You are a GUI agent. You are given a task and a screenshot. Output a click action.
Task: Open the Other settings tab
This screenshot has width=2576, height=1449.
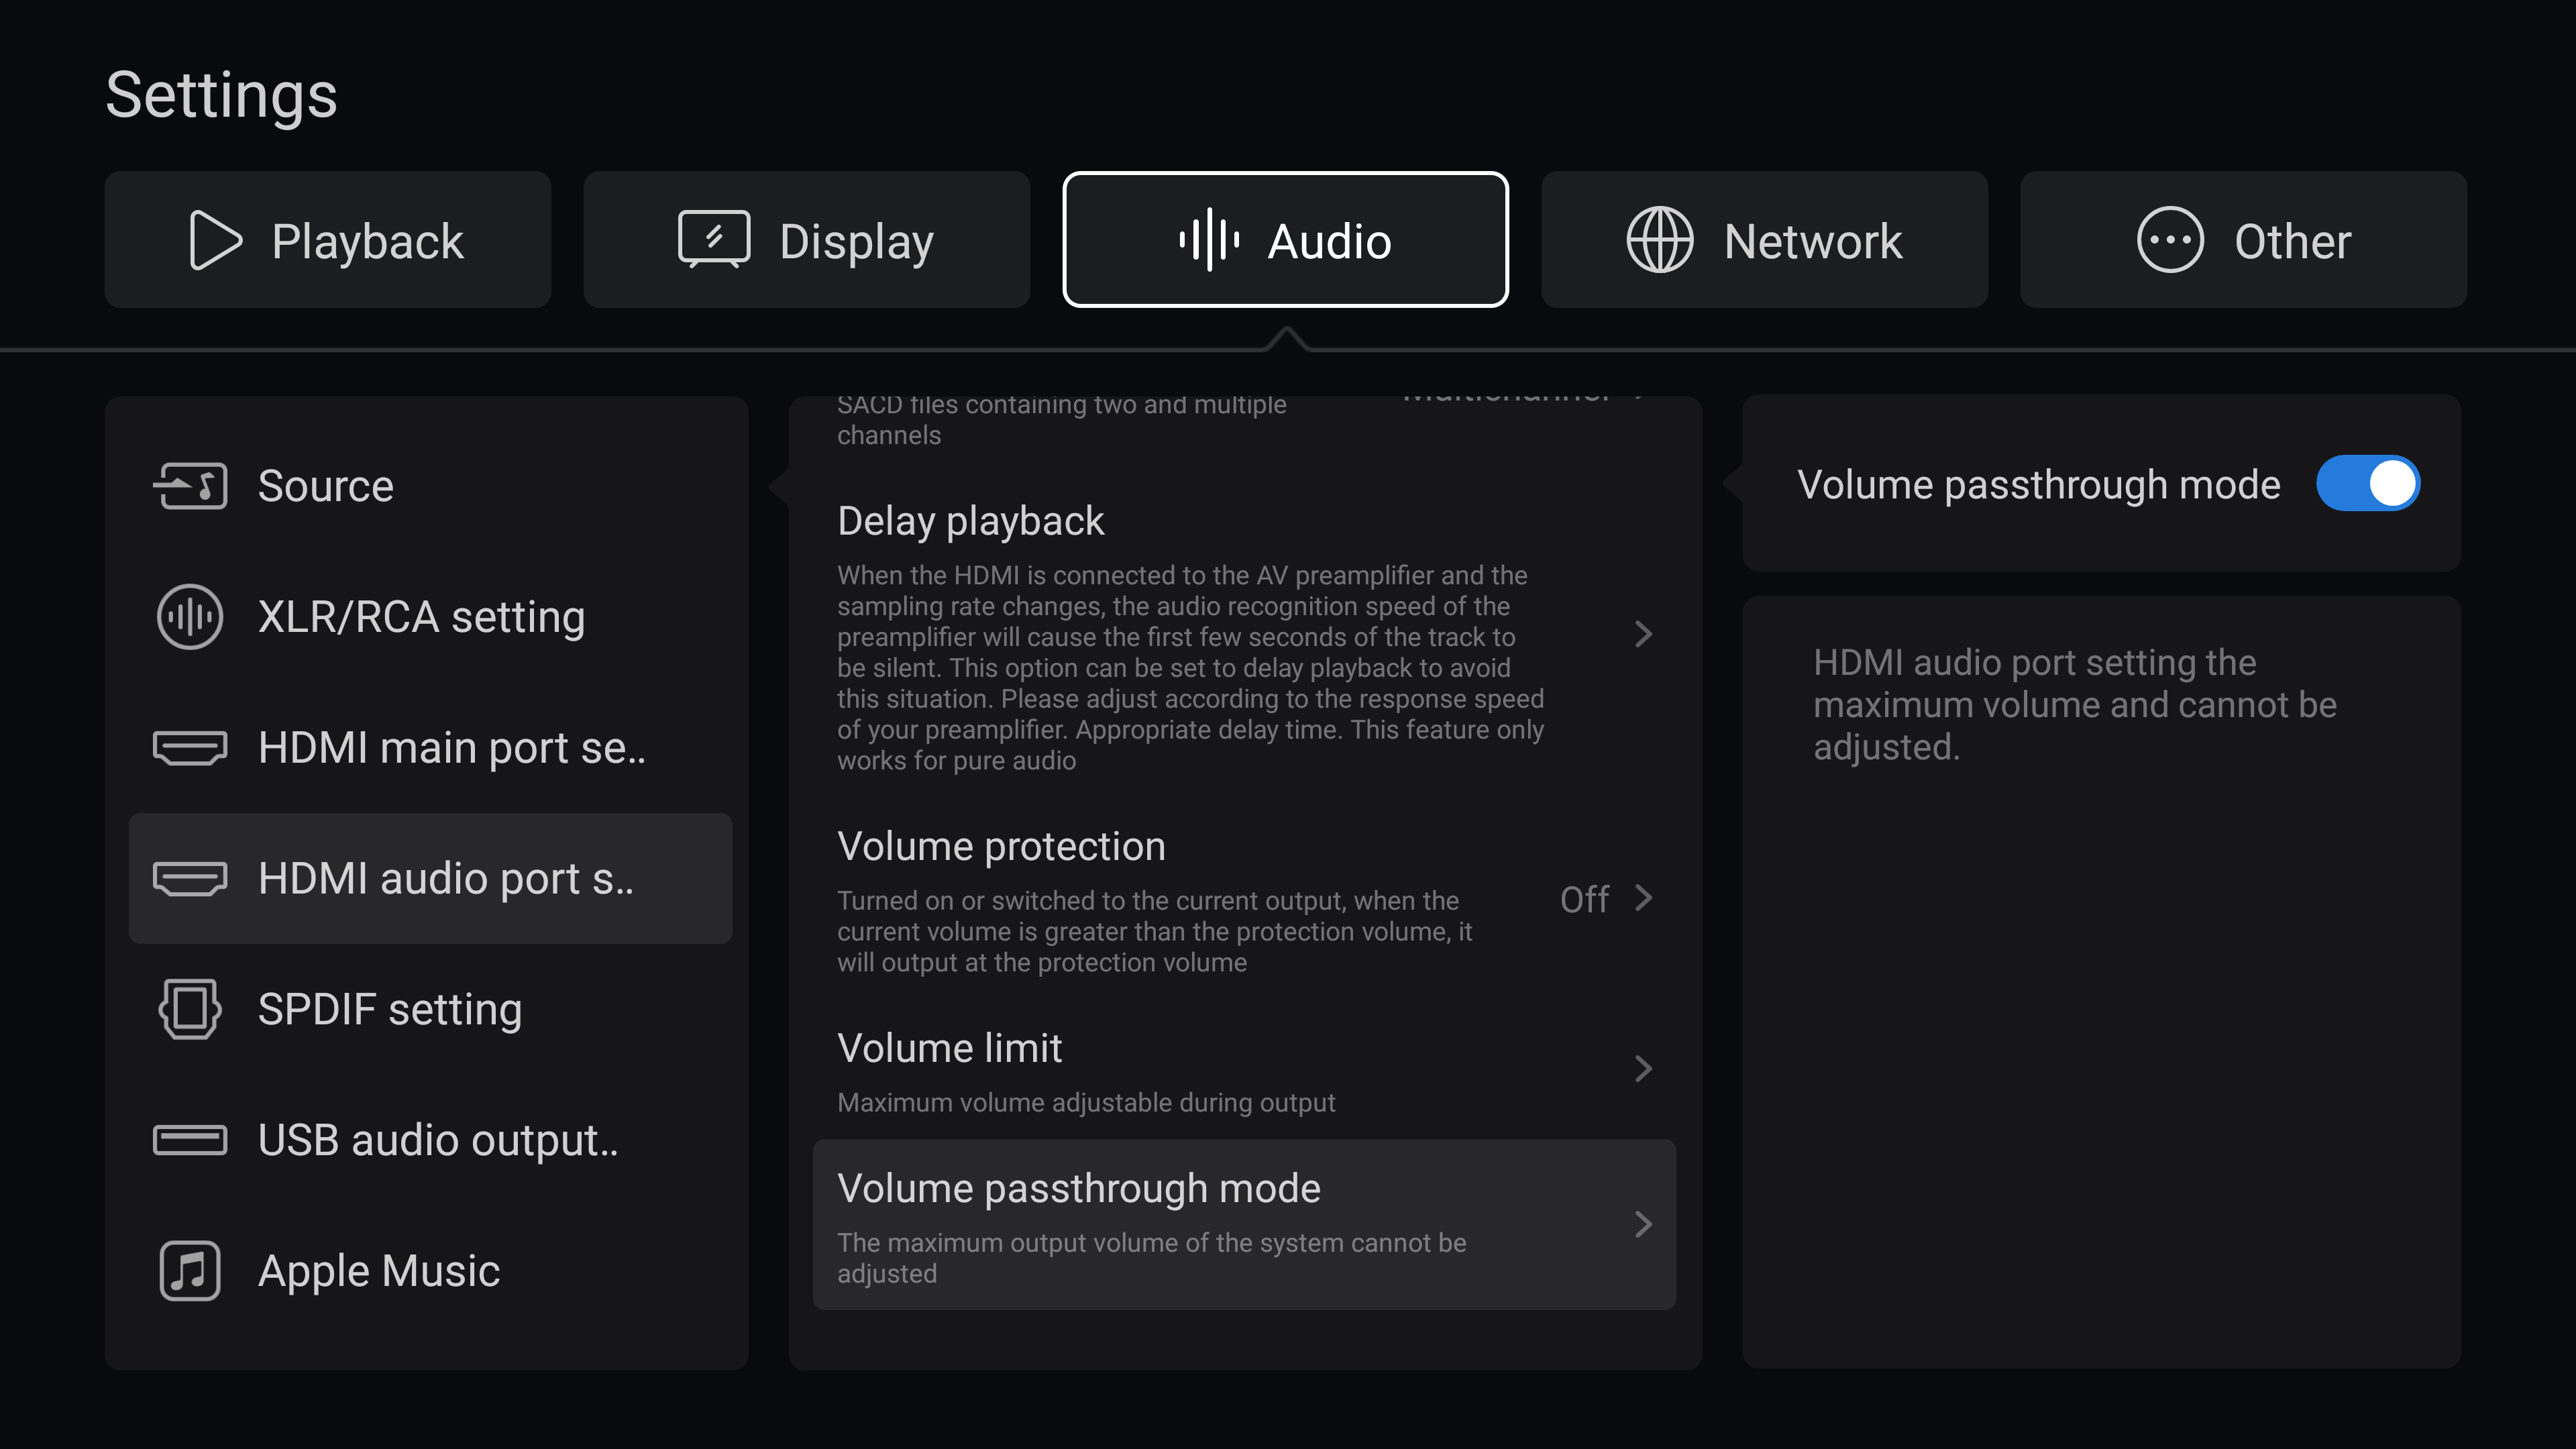(2243, 240)
